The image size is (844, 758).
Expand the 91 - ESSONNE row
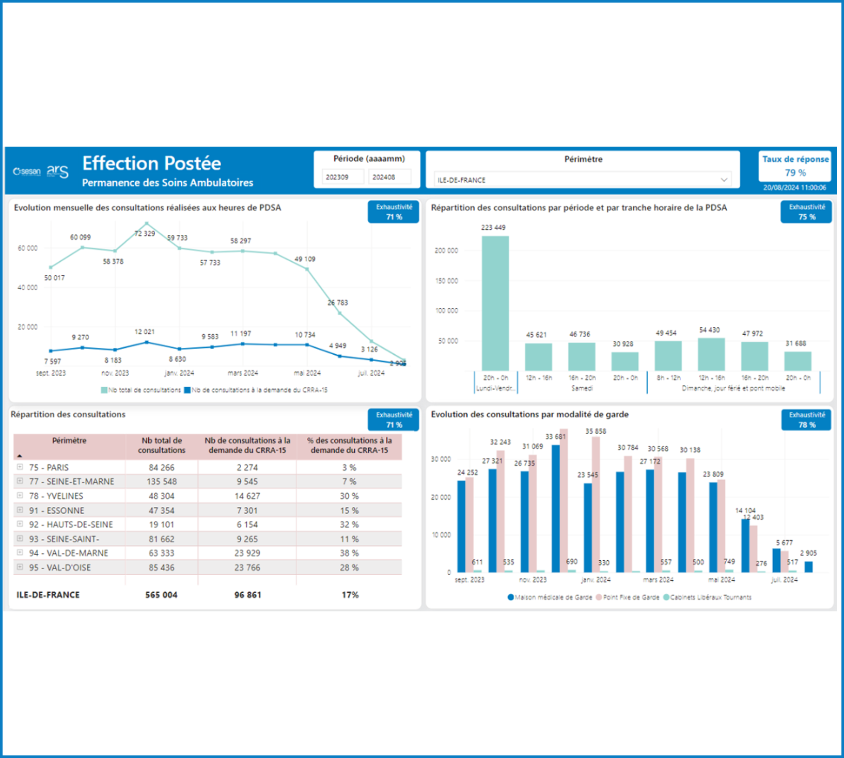point(20,510)
